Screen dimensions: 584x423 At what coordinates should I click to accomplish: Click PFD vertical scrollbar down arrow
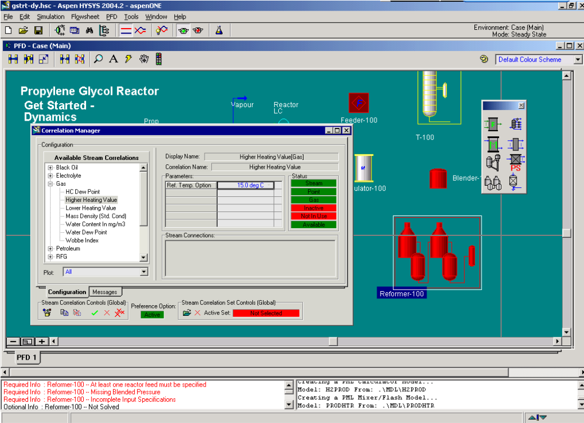pos(567,332)
